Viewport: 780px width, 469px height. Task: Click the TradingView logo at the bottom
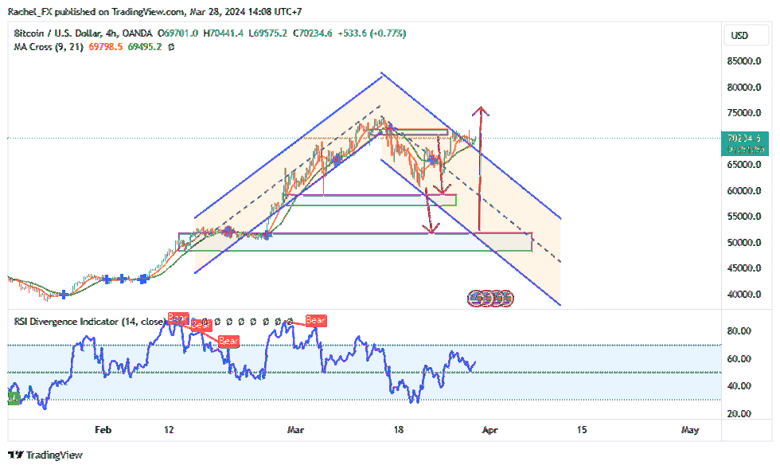coord(45,455)
